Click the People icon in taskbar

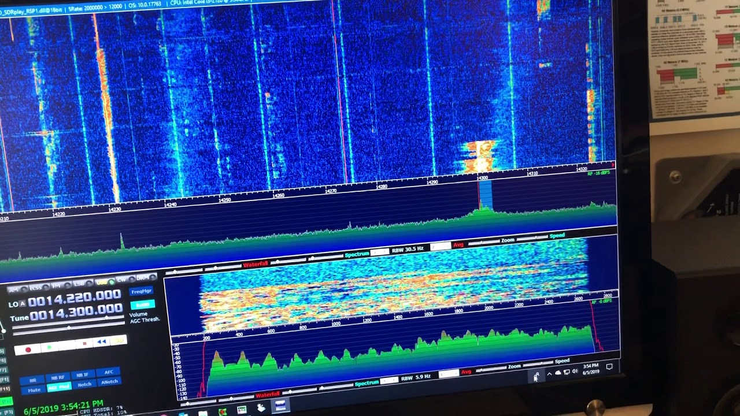pyautogui.click(x=536, y=377)
